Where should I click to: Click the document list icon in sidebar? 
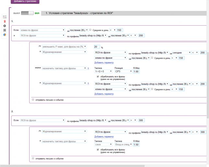5,30
